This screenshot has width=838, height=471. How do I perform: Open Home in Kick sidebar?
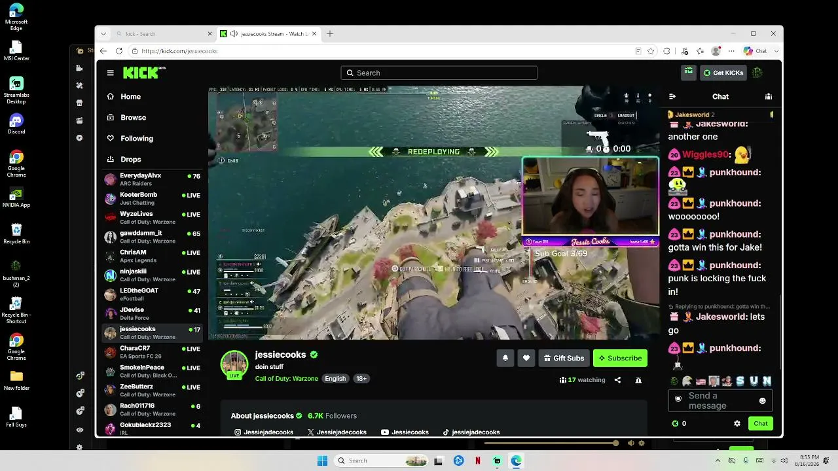point(130,96)
